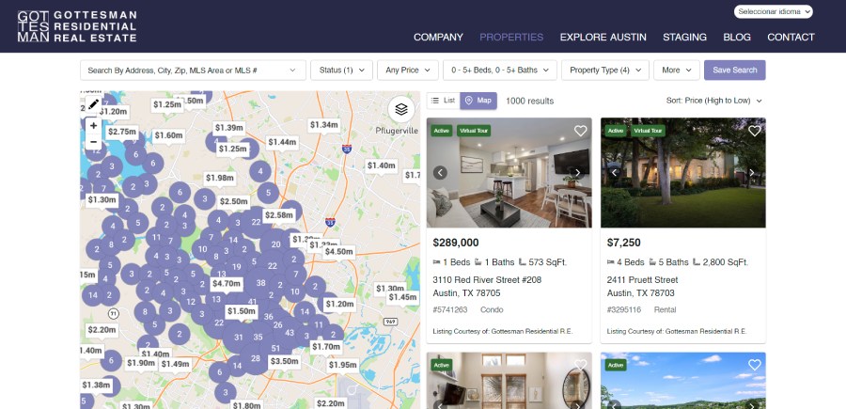Switch to List view

pyautogui.click(x=443, y=101)
